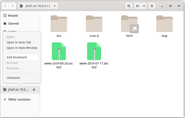Select the cron.d folder

[x=94, y=24]
